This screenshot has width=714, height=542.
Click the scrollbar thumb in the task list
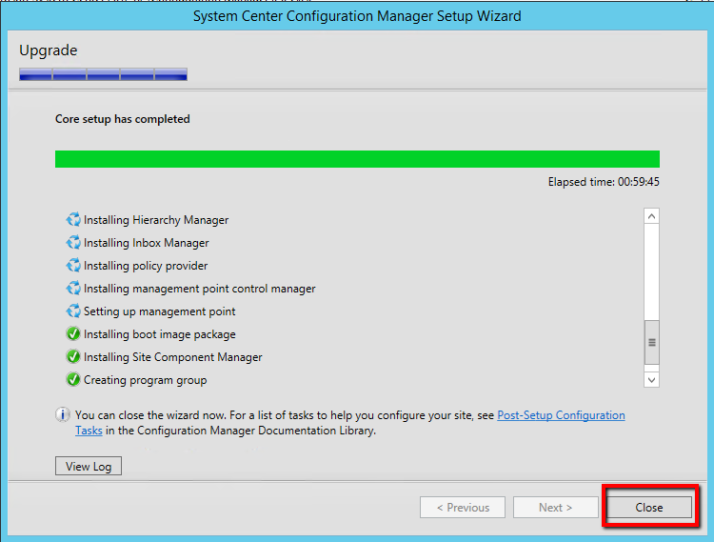tap(652, 343)
